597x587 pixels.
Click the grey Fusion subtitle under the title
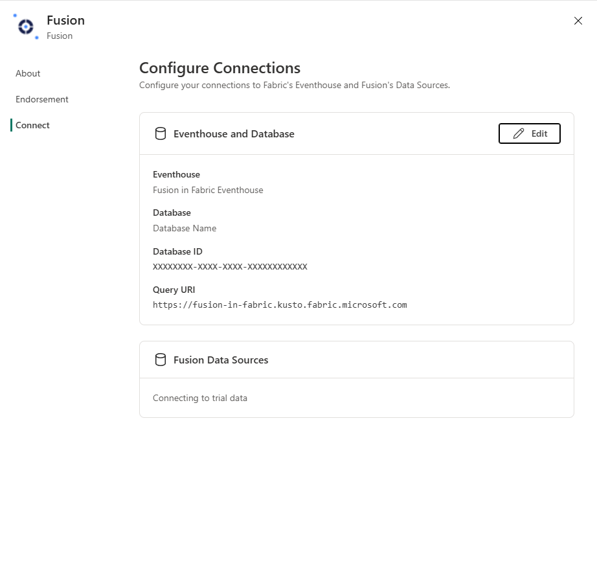point(60,36)
